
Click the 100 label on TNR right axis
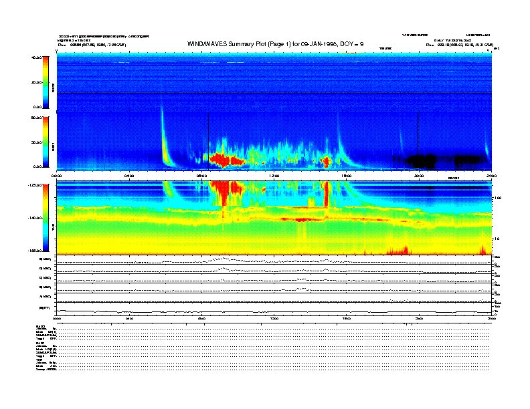pyautogui.click(x=498, y=198)
